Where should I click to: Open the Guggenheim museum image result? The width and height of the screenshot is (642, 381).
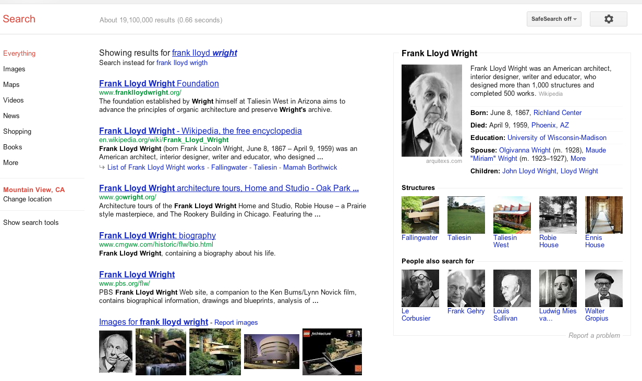[271, 351]
